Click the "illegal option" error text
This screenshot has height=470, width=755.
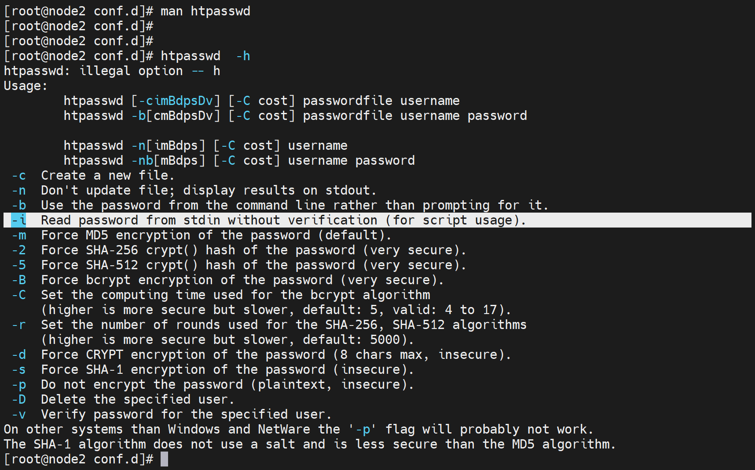coord(131,71)
